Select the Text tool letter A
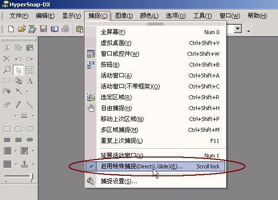The height and width of the screenshot is (200, 278). 30,81
